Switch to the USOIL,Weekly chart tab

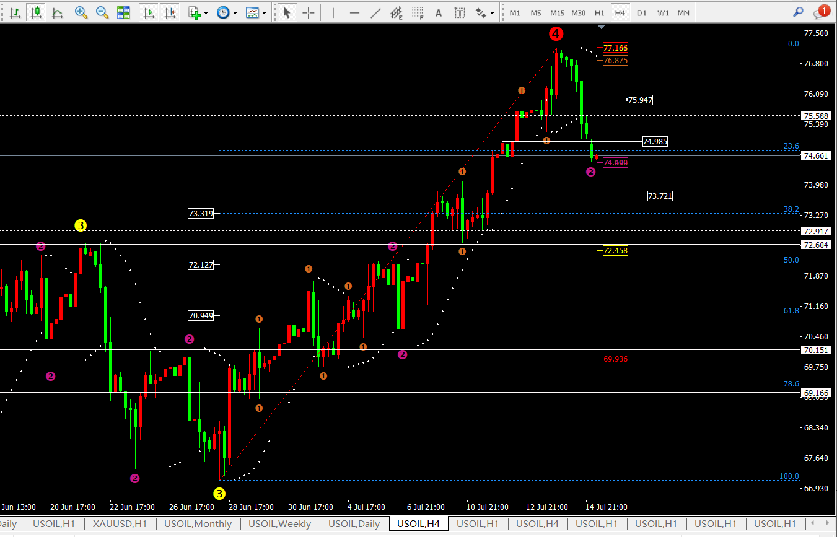pos(280,524)
